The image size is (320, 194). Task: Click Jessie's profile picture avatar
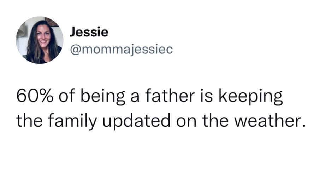click(39, 40)
